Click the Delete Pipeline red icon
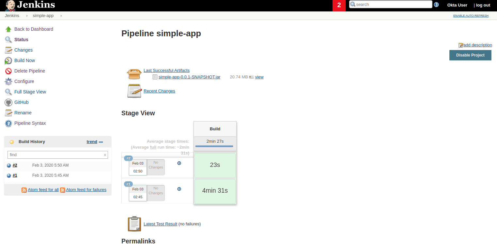 pyautogui.click(x=8, y=71)
